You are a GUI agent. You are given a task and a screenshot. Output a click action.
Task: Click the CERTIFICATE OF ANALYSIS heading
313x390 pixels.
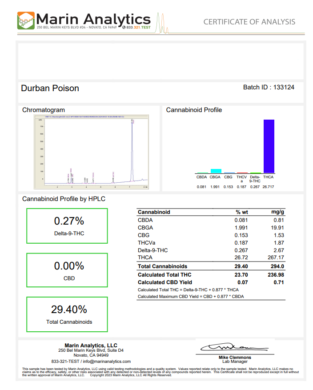(249, 22)
